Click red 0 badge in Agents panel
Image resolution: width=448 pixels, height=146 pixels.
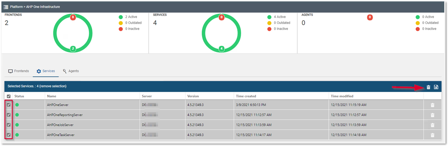370,17
